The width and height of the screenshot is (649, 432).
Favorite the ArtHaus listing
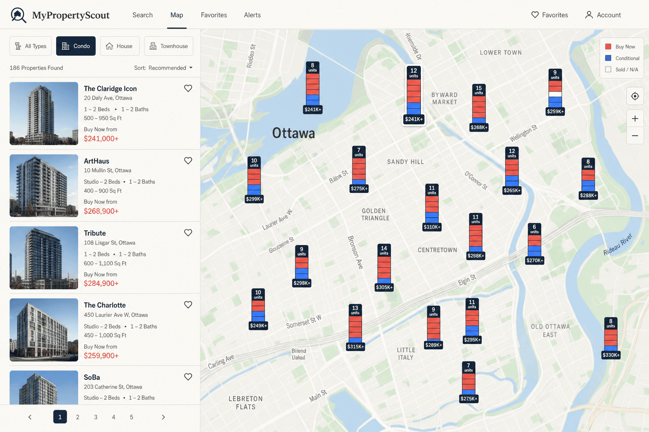click(188, 161)
